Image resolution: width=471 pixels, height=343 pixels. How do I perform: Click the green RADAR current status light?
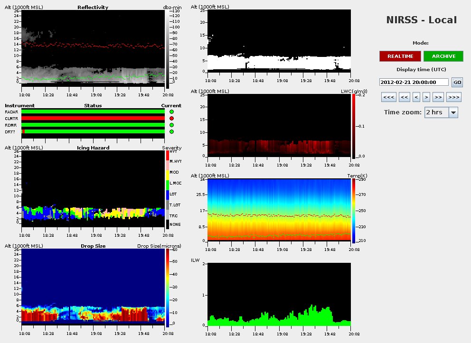click(x=171, y=111)
